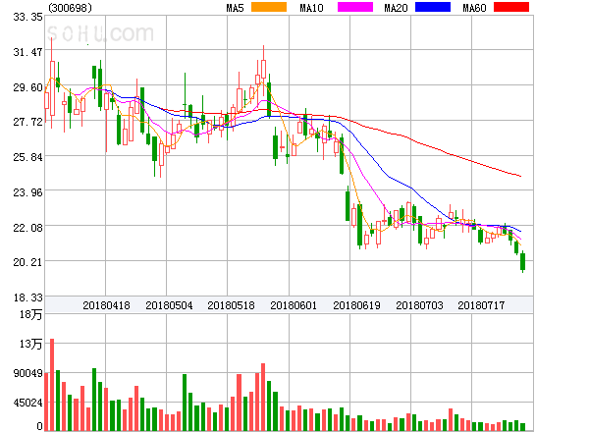The height and width of the screenshot is (432, 589).
Task: Click the red MA60 legend swatch
Action: (511, 7)
